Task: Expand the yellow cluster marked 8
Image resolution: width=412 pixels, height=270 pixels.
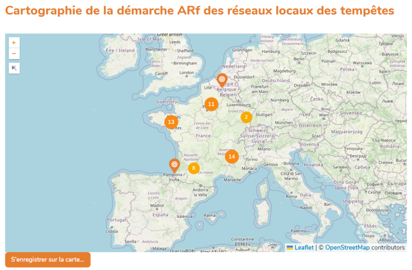Action: [194, 168]
